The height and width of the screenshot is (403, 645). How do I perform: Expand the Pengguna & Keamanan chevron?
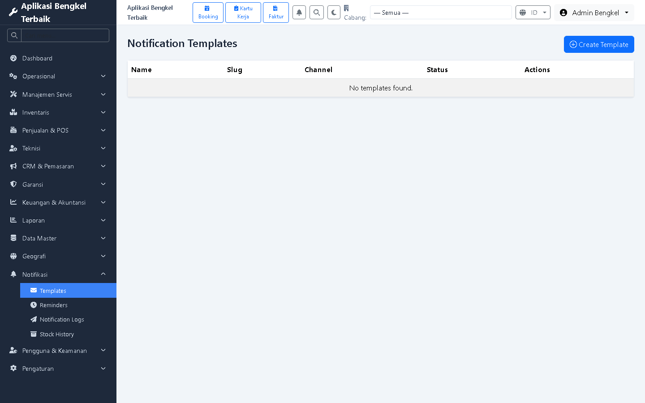point(103,351)
